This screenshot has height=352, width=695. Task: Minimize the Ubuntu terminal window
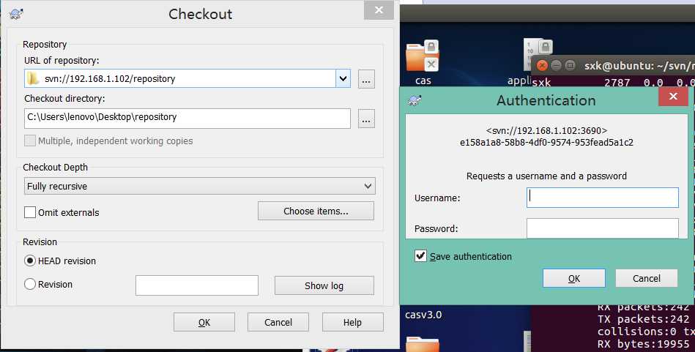click(556, 66)
